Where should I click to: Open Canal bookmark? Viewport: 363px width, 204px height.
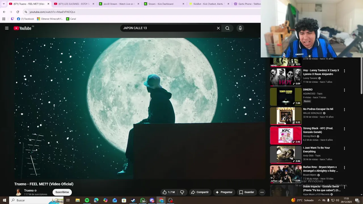pos(71,19)
